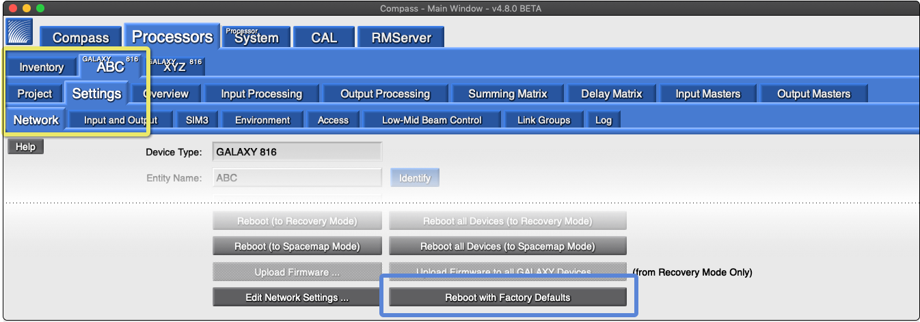Open the Output Processing tab
The image size is (920, 322).
coord(385,93)
